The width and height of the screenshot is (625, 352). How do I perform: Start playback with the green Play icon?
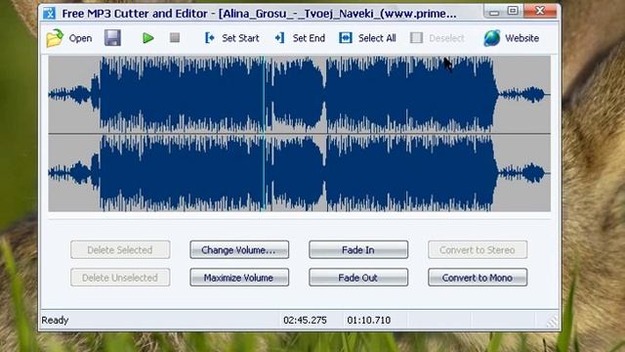pyautogui.click(x=147, y=38)
